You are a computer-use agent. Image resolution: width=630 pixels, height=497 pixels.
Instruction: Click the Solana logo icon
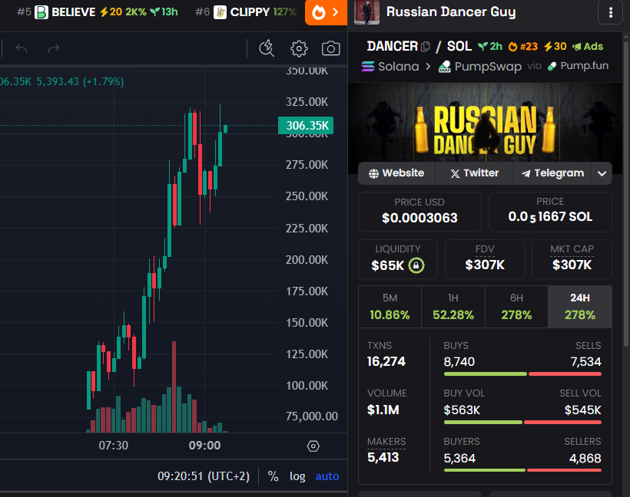[x=368, y=66]
